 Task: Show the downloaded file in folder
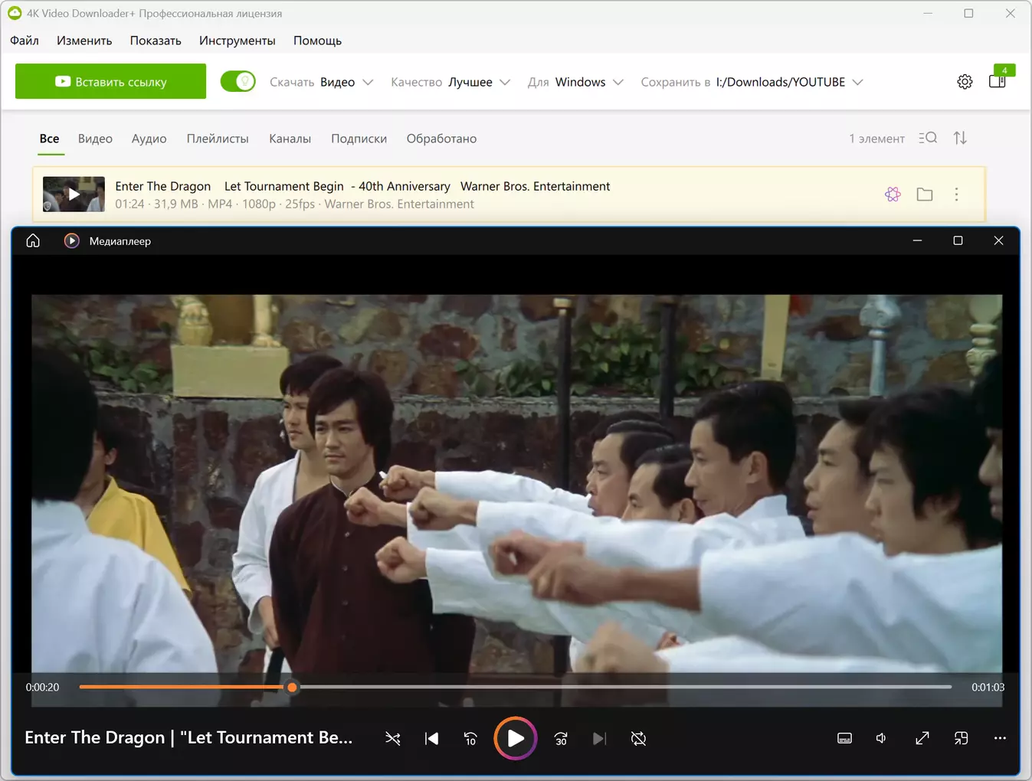[x=925, y=194]
